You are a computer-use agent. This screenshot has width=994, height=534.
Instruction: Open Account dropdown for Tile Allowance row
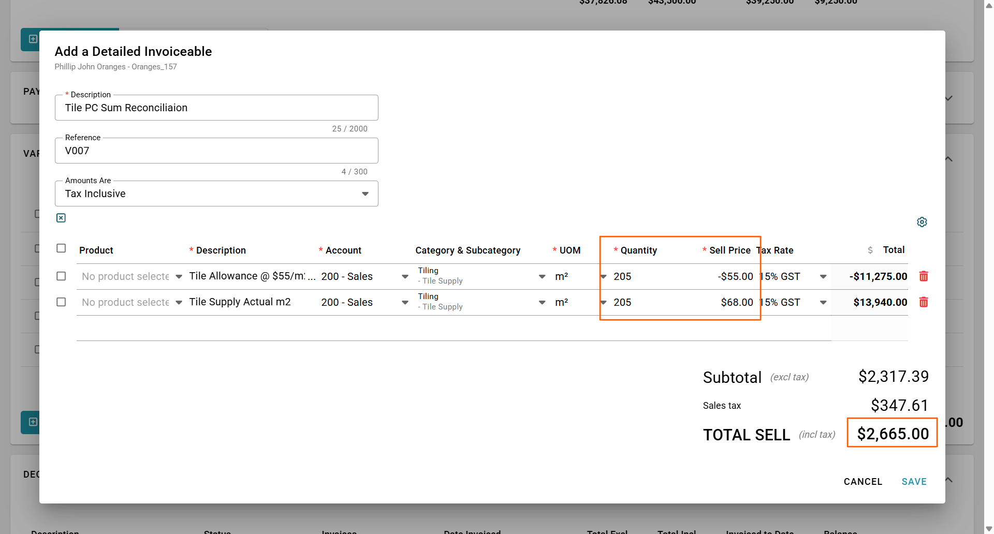(x=405, y=277)
